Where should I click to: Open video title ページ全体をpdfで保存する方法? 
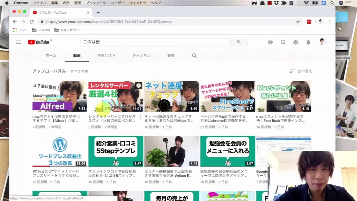pos(224,119)
